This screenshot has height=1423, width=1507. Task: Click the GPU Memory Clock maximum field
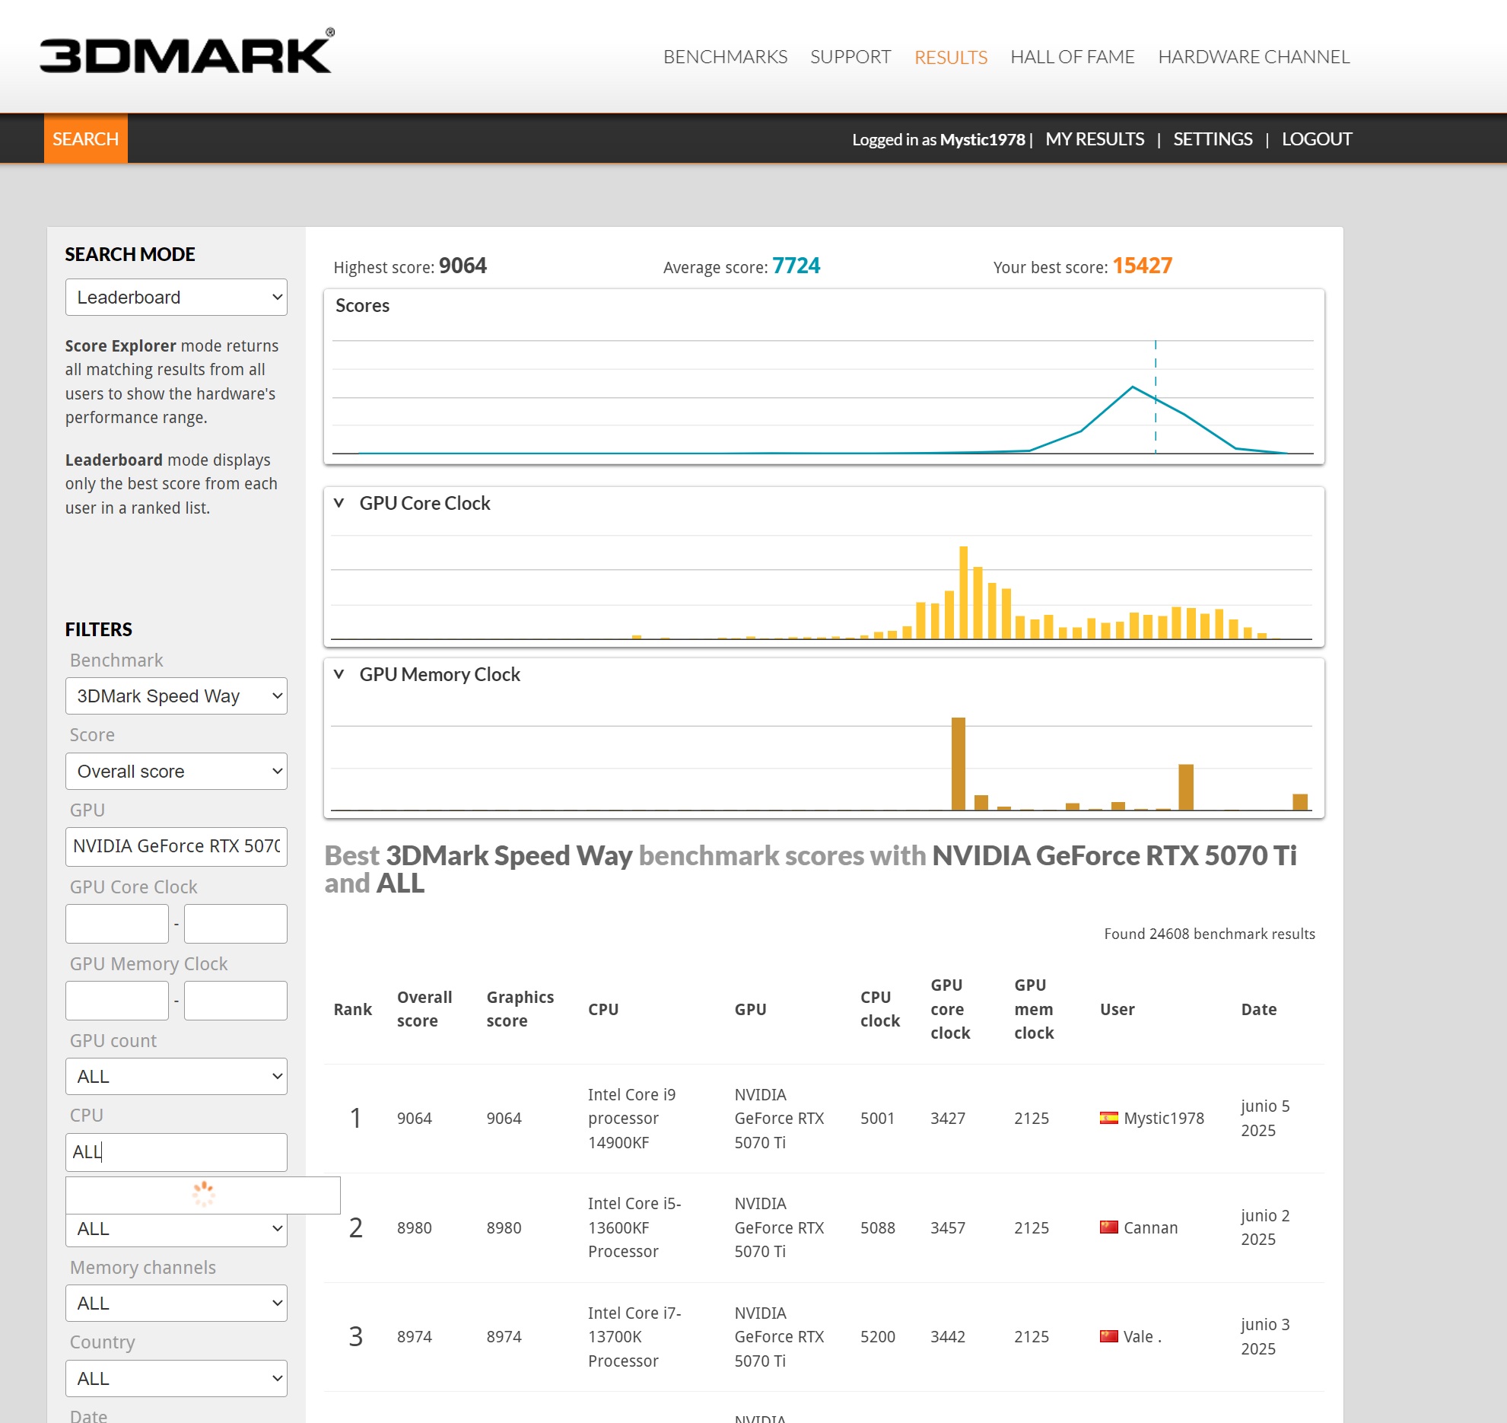236,1000
